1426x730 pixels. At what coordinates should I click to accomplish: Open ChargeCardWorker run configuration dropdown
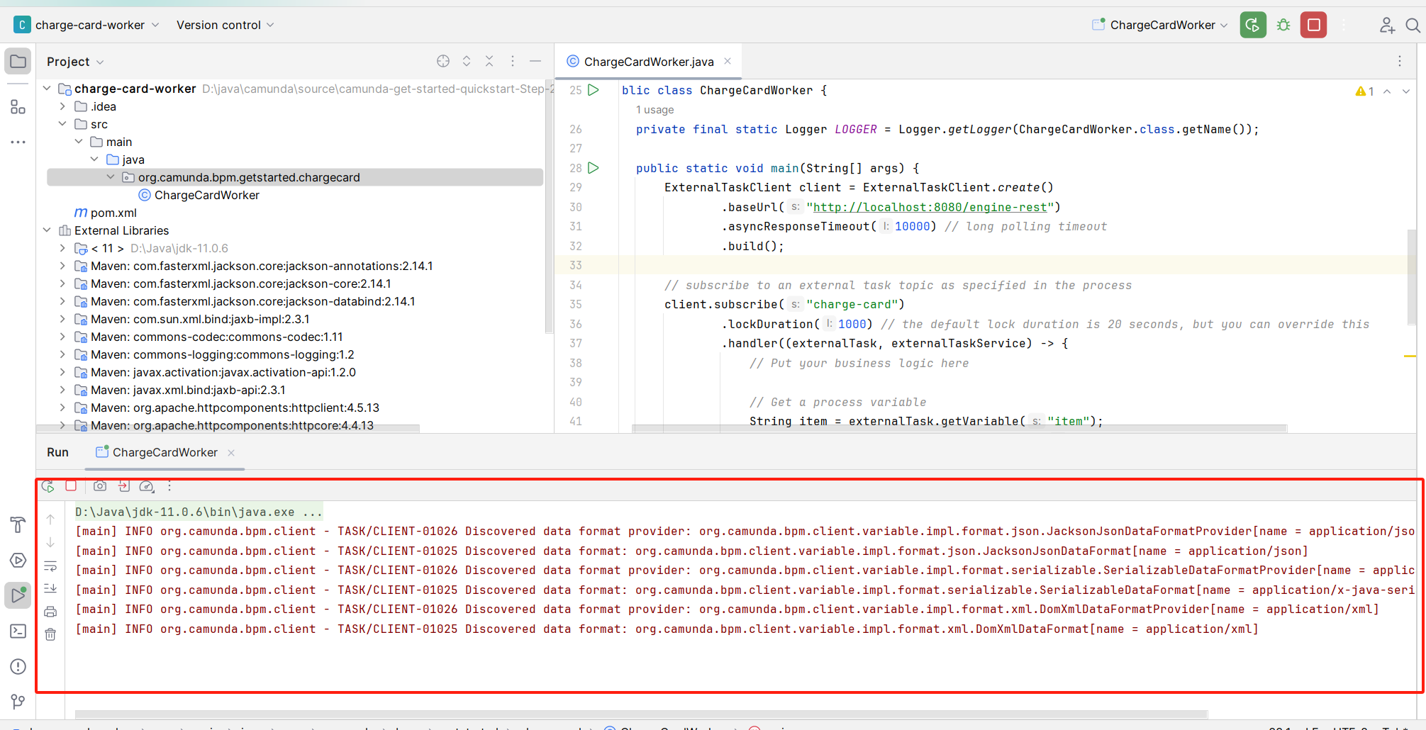(1160, 25)
